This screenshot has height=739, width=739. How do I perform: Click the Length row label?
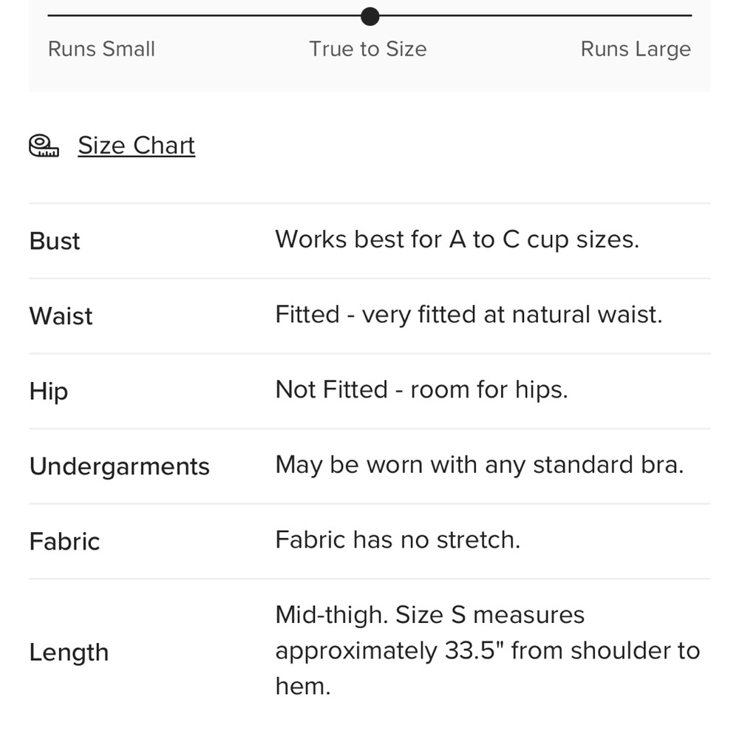[69, 653]
